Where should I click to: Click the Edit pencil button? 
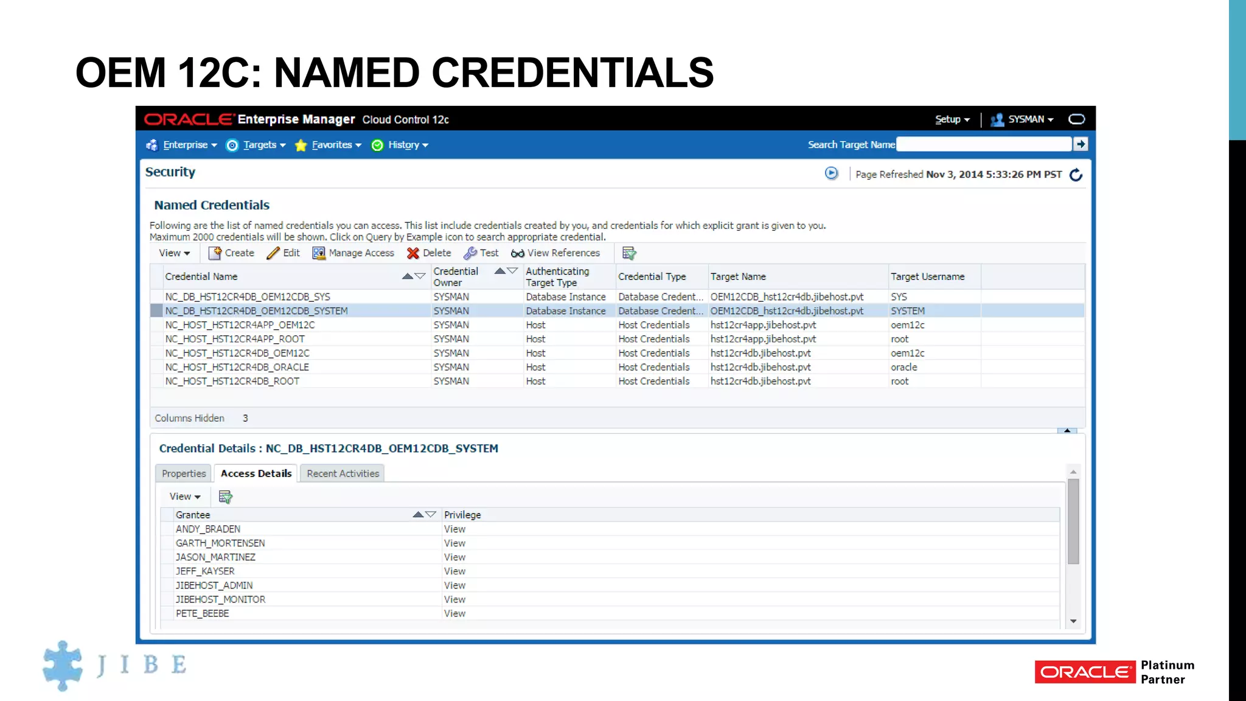283,253
